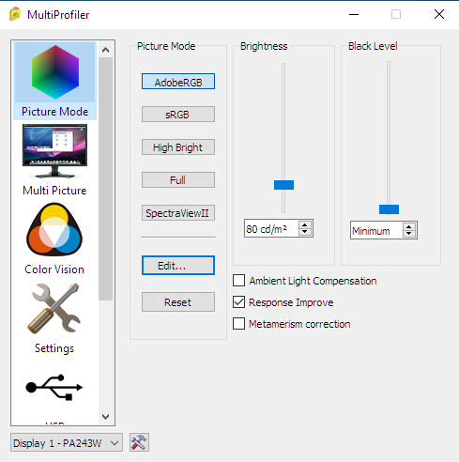Screen dimensions: 459x462
Task: Click sidebar scrollbar up arrow
Action: tap(106, 50)
